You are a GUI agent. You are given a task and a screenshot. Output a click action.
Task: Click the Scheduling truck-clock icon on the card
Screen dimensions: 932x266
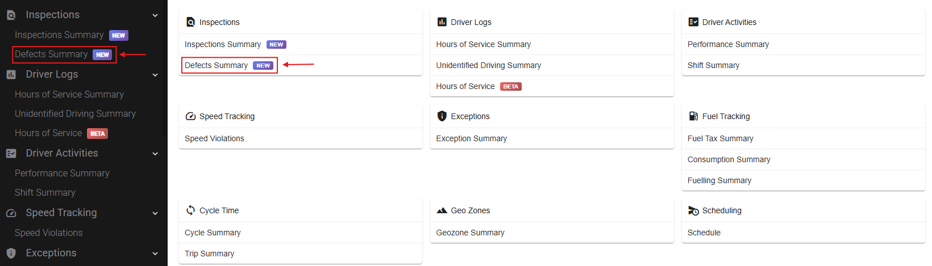pyautogui.click(x=693, y=210)
